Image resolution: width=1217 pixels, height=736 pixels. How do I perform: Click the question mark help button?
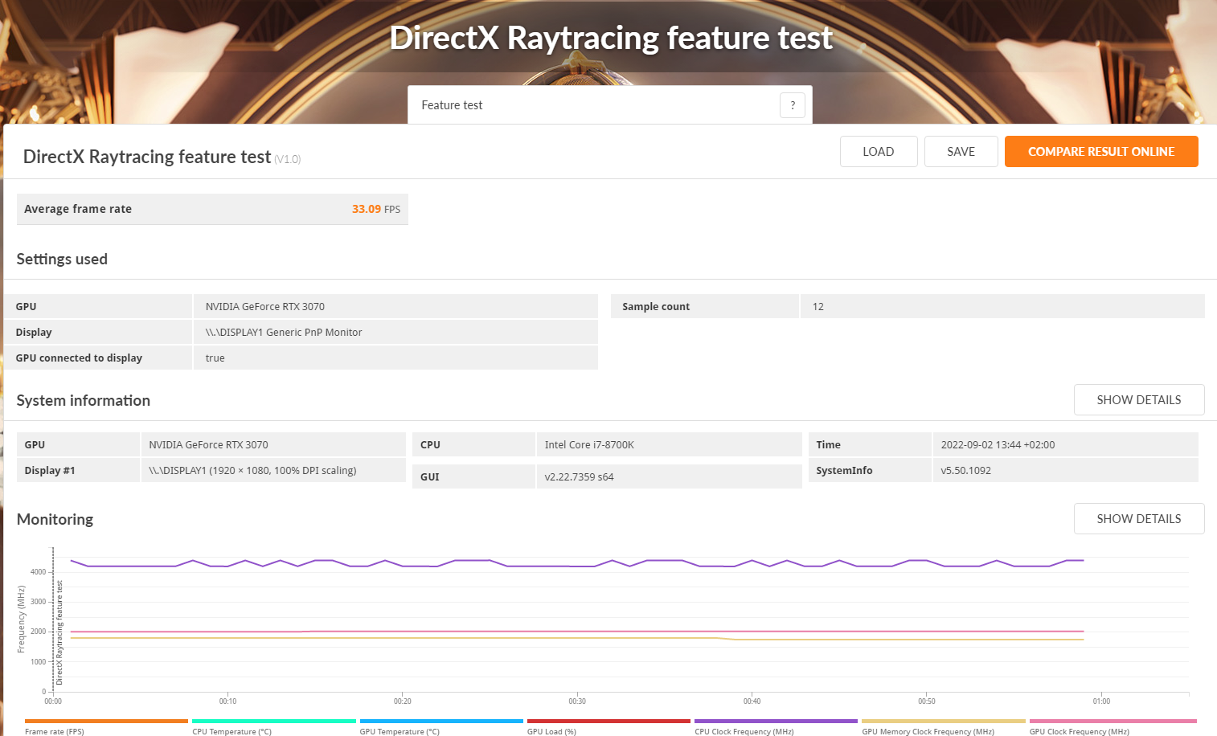[x=792, y=105]
